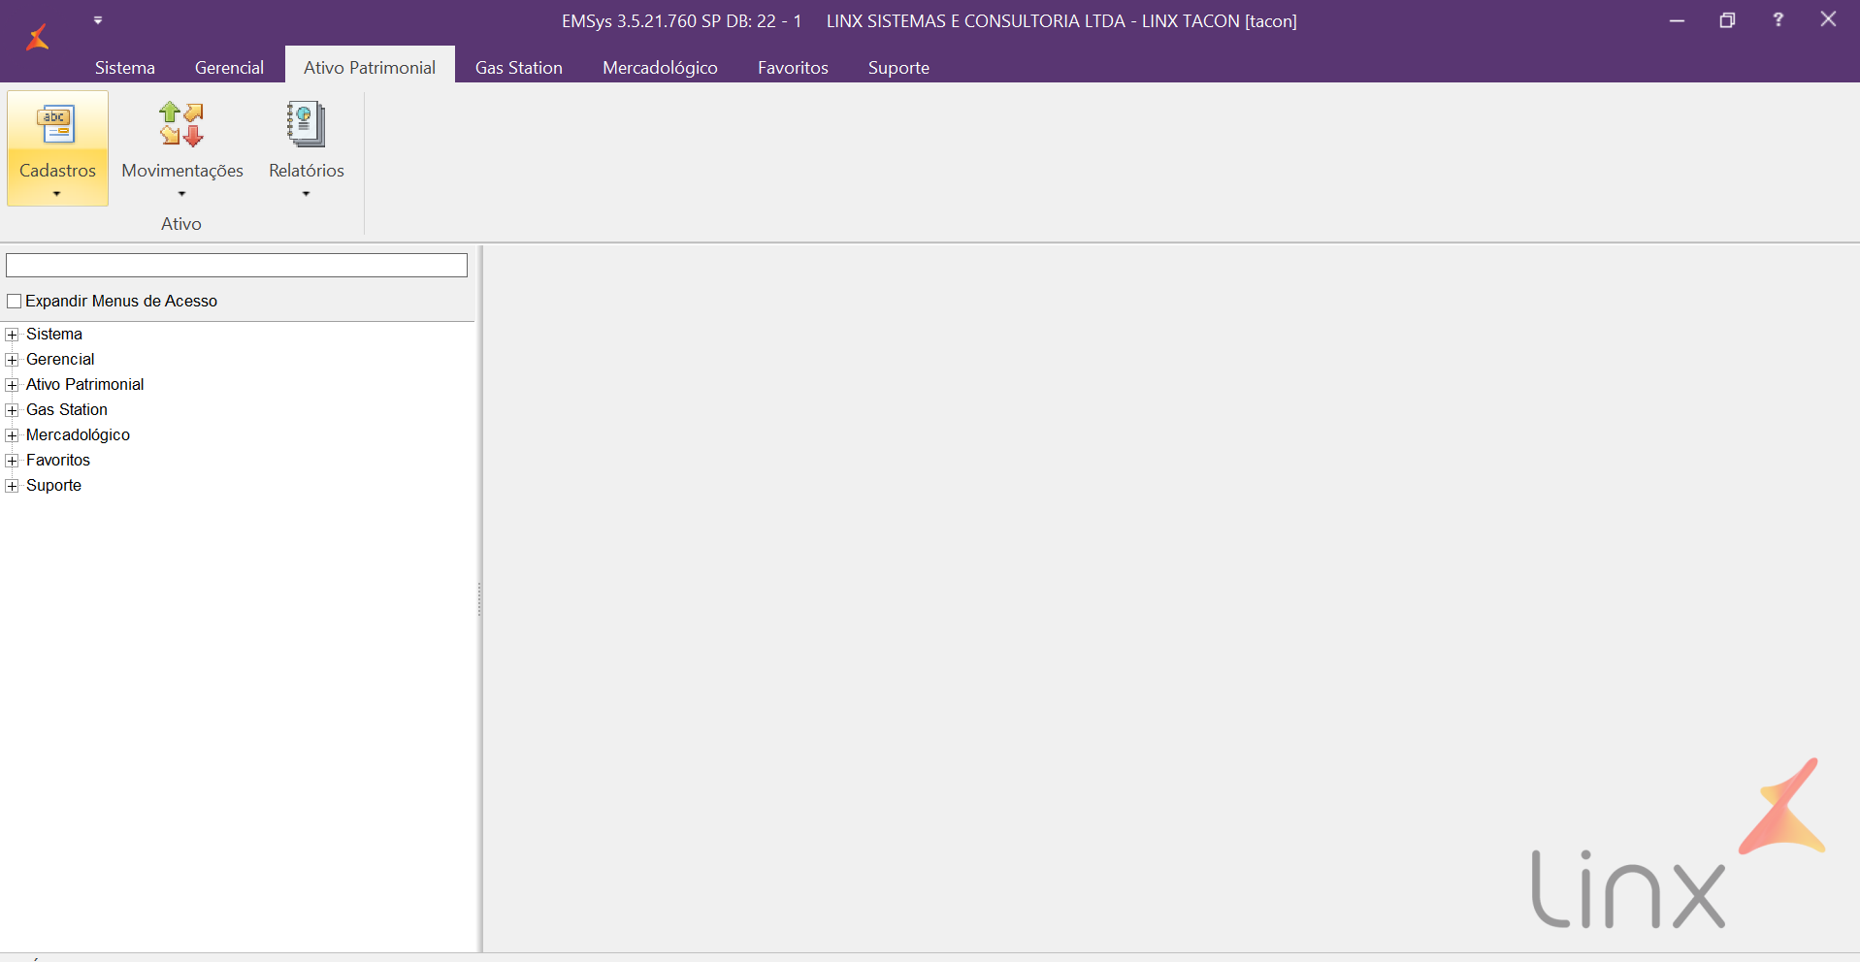Click the menu search input field

(237, 265)
